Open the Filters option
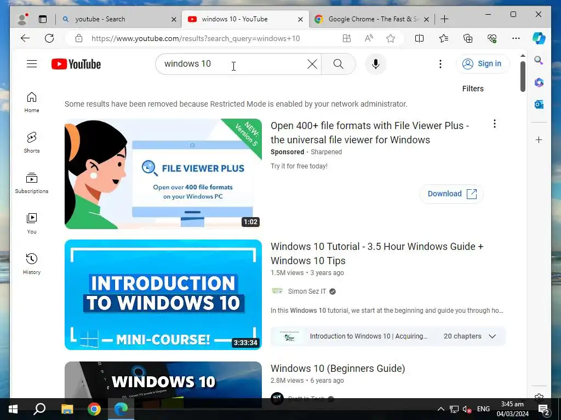Viewport: 561px width, 420px height. click(x=473, y=89)
